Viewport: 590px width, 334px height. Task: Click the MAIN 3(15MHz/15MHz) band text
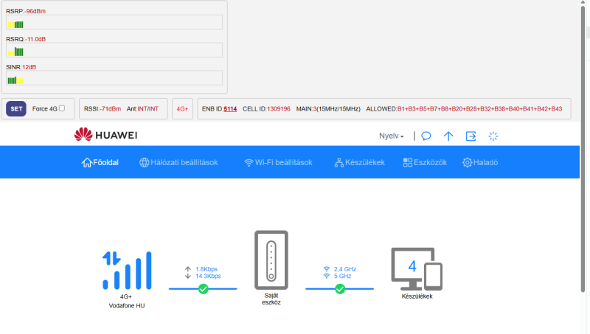tap(328, 108)
